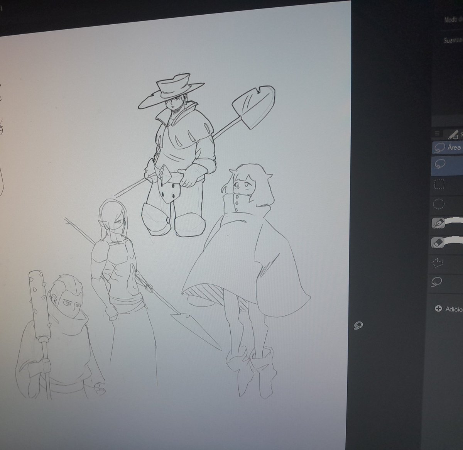Click the Suaviza... property label
Image resolution: width=463 pixels, height=450 pixels.
pos(453,40)
